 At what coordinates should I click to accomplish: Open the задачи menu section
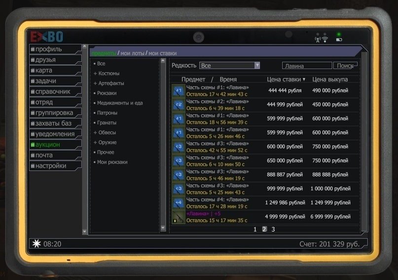(55, 81)
